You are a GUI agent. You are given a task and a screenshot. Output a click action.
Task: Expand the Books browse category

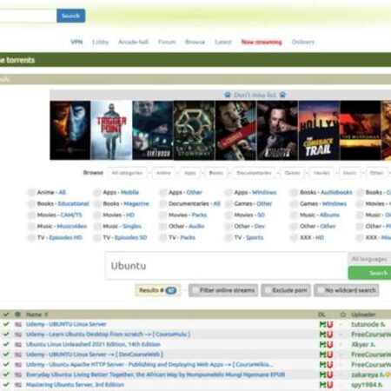tap(216, 173)
